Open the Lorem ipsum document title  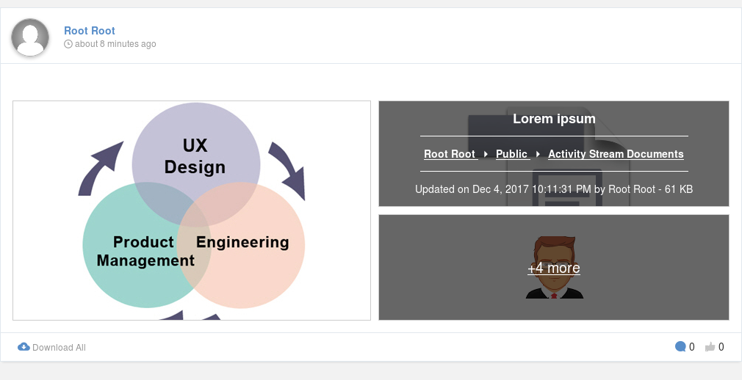coord(554,119)
